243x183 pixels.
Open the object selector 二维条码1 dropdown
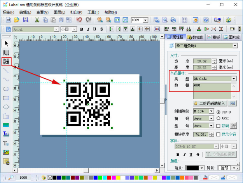click(x=235, y=46)
